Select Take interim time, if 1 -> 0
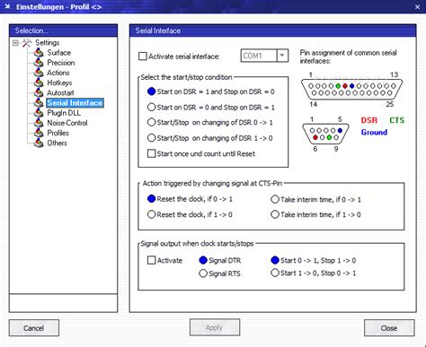Screen dimensions: 426x347 click(x=275, y=214)
